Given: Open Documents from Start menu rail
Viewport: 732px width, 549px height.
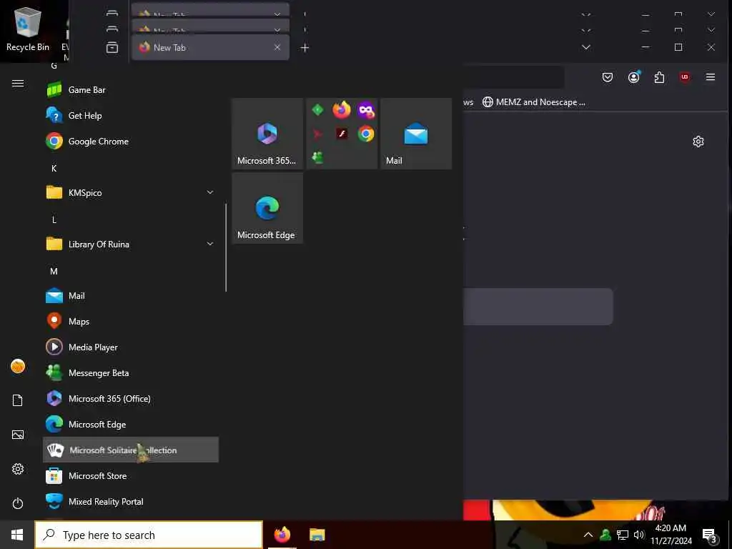Looking at the screenshot, I should [18, 400].
